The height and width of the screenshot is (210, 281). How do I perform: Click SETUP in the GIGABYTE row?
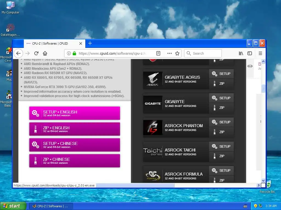point(221,98)
